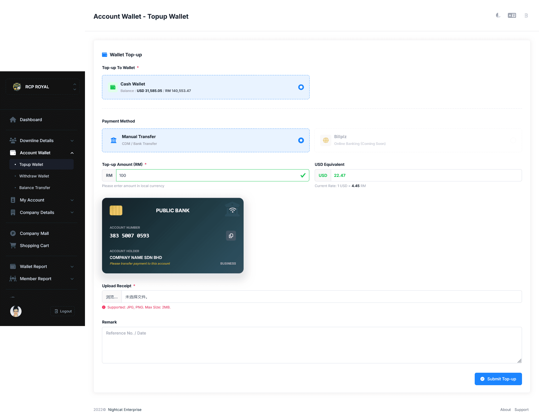
Task: Select the Manual Transfer radio button
Action: (301, 140)
